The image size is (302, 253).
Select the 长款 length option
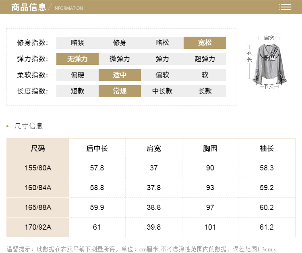205,91
